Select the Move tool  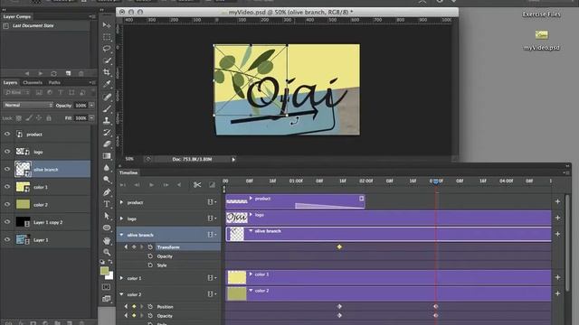(x=107, y=25)
